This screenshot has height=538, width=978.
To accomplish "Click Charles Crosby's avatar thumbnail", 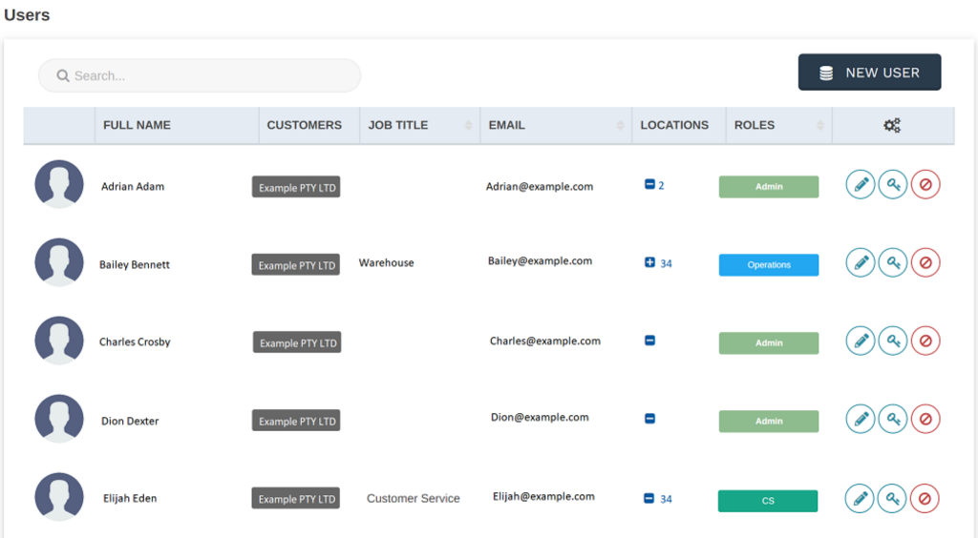I will [59, 341].
